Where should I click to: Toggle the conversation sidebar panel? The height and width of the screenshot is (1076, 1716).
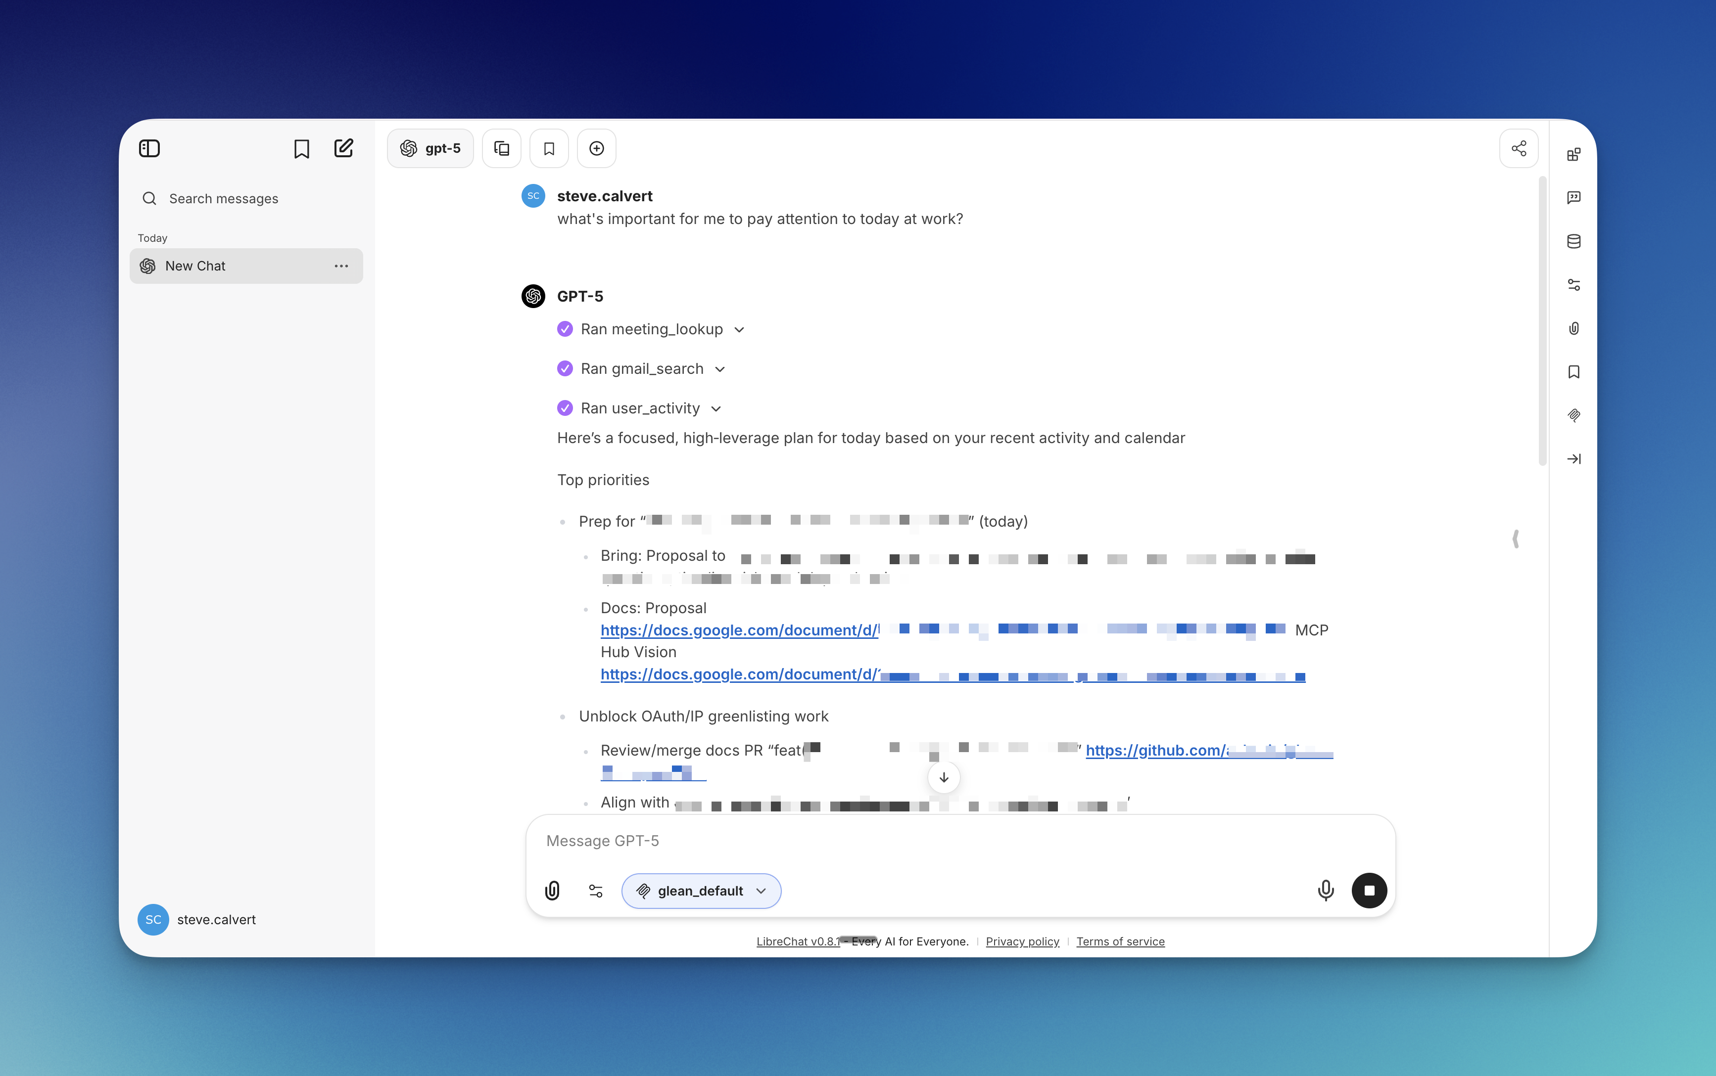(x=149, y=148)
